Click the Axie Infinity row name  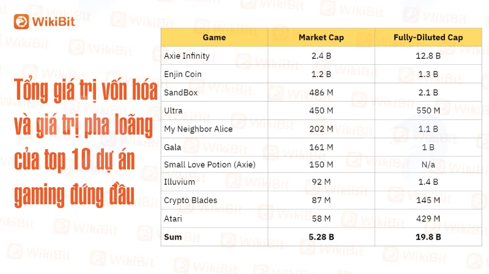pyautogui.click(x=187, y=56)
